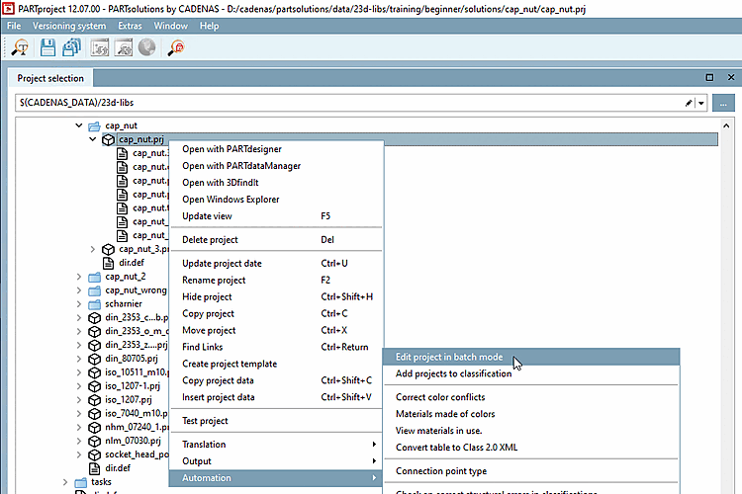Open the Versioning system menu
The image size is (742, 494).
(69, 25)
